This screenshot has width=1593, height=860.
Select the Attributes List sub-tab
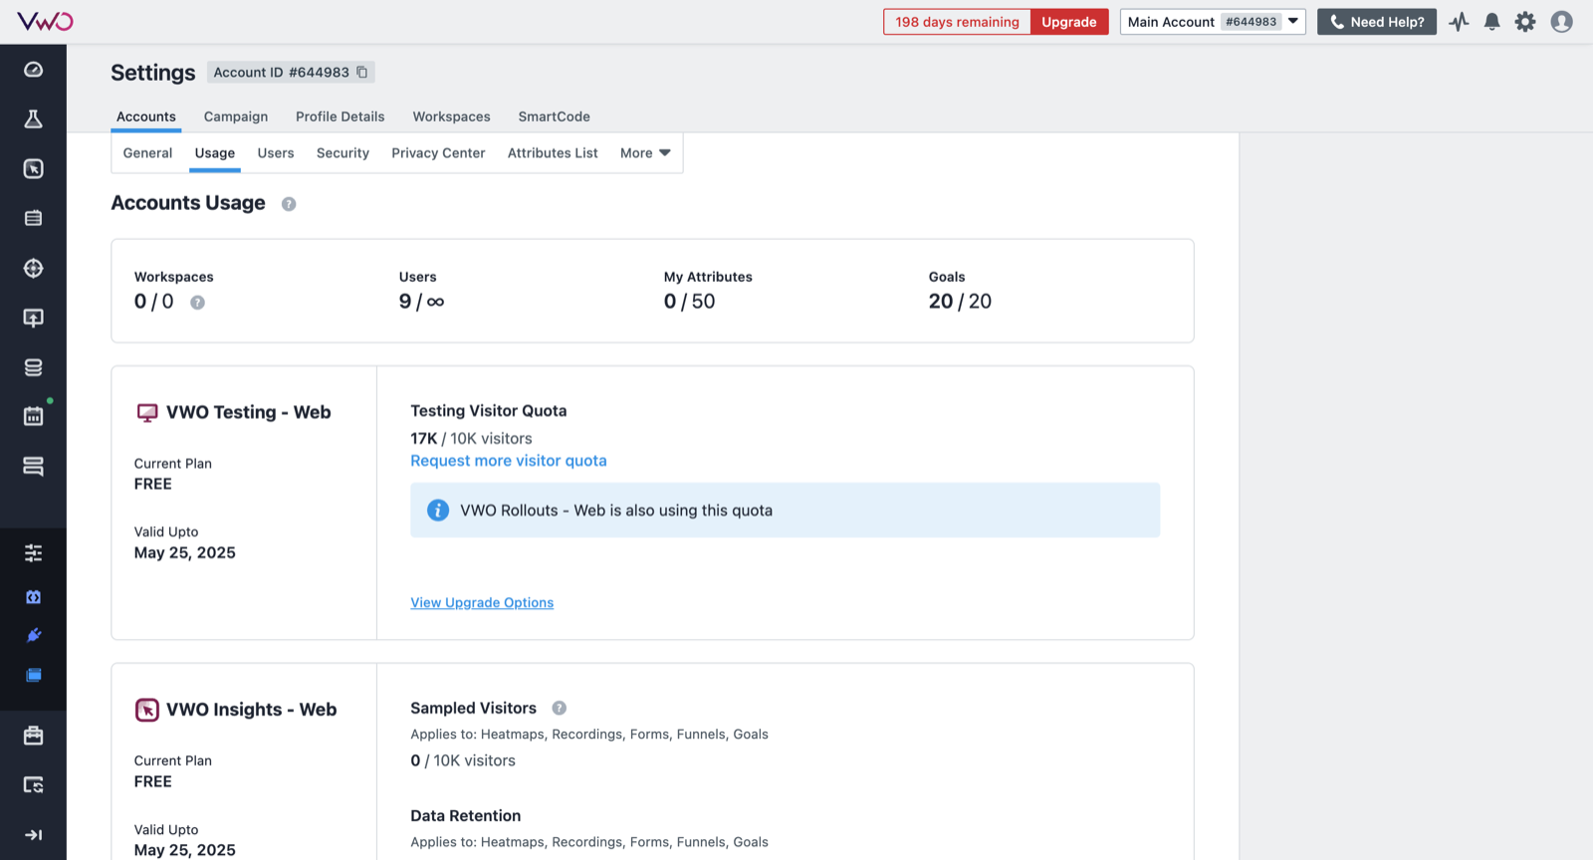tap(553, 153)
